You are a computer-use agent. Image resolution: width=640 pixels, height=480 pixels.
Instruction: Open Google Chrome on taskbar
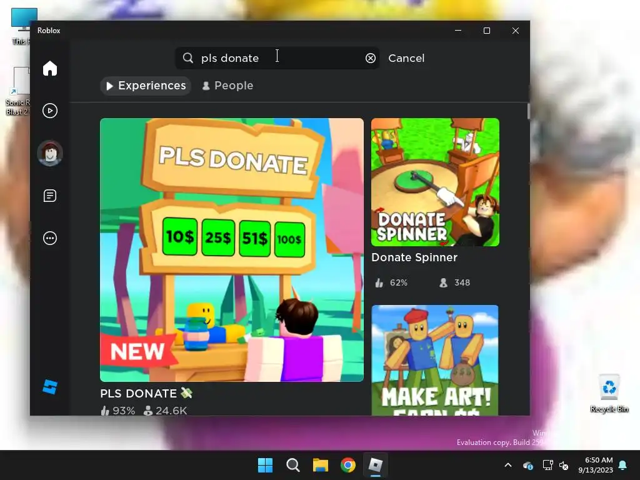pos(347,465)
